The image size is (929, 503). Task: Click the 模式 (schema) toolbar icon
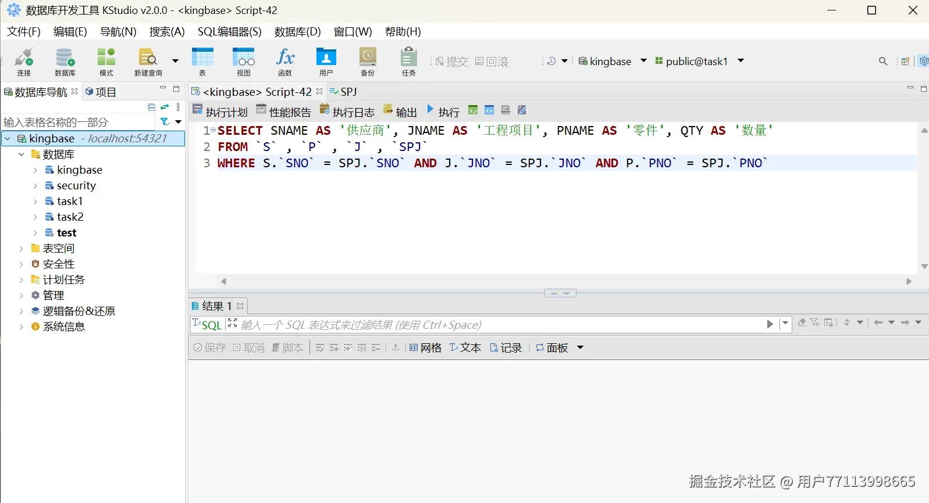pos(106,62)
